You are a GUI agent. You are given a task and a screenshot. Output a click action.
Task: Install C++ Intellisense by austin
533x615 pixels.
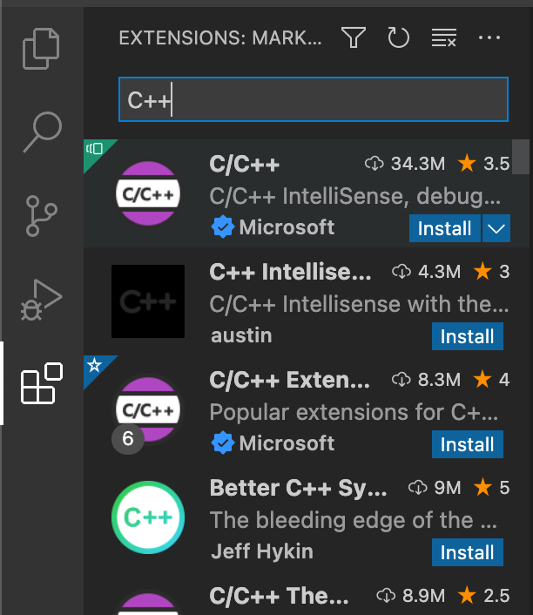click(468, 336)
